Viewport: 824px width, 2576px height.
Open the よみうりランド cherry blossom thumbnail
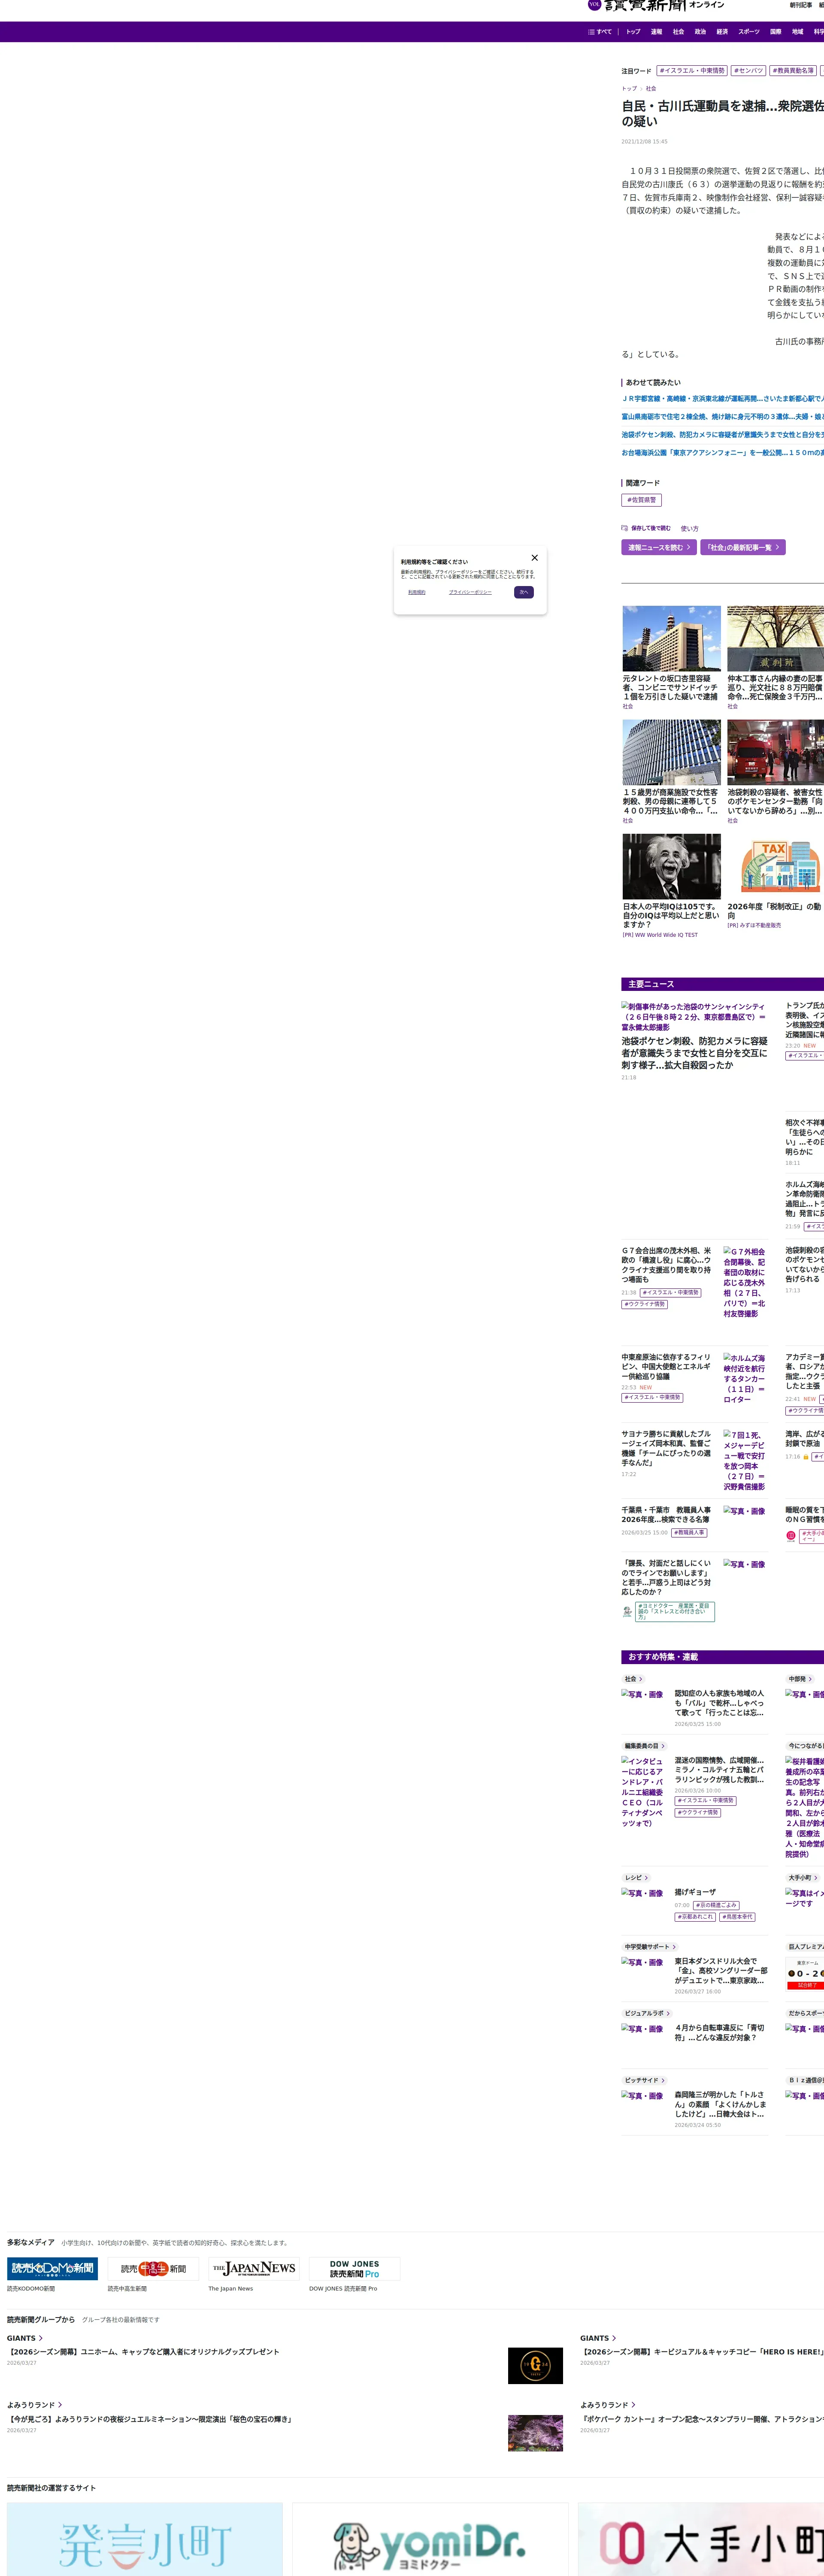[535, 2433]
